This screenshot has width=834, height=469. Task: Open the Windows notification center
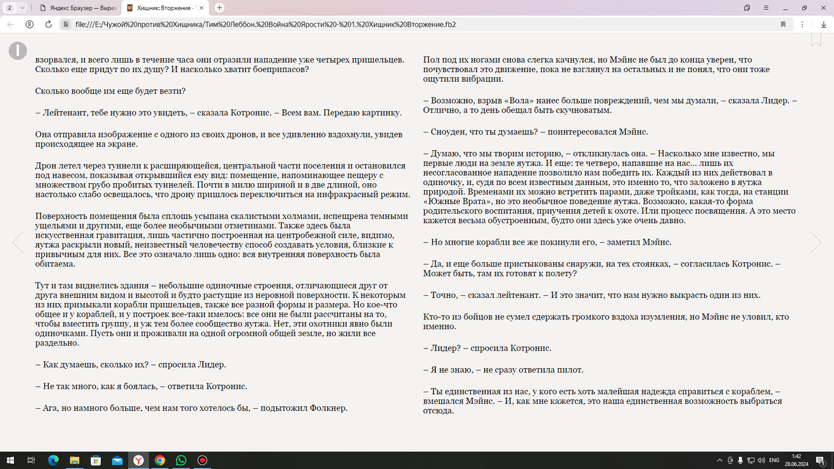pos(821,460)
